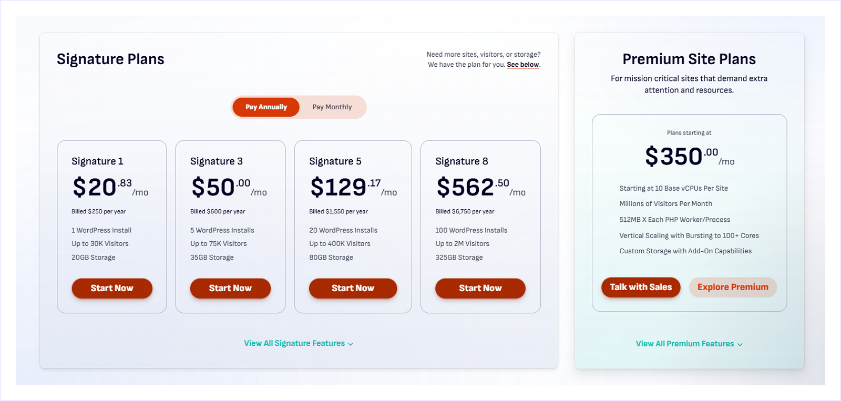Select the Signature 1 plan card

[111, 226]
